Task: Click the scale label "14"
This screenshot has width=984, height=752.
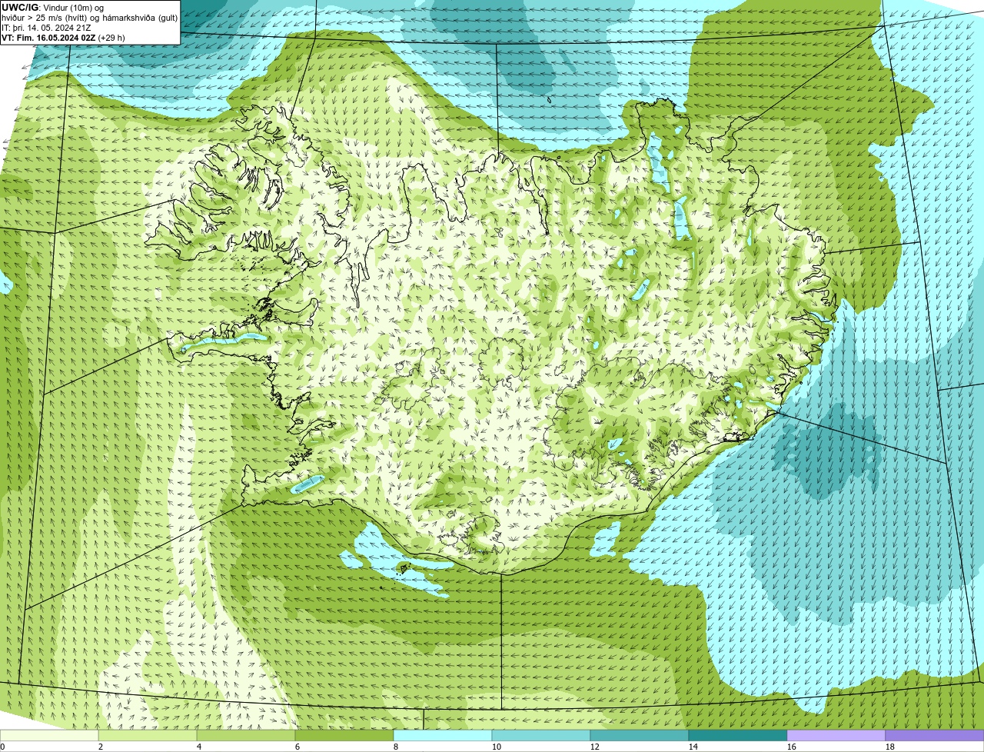Action: 693,747
